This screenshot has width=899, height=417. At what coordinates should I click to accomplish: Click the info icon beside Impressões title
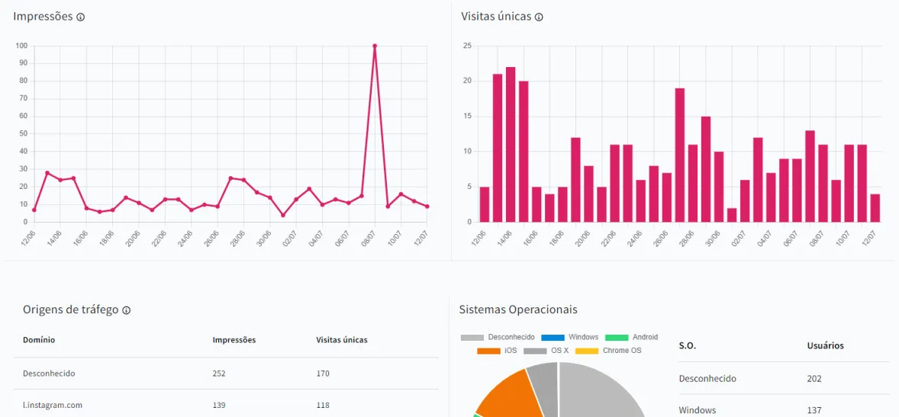click(81, 18)
